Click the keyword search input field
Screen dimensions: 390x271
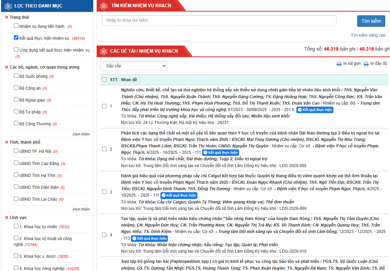click(x=219, y=20)
